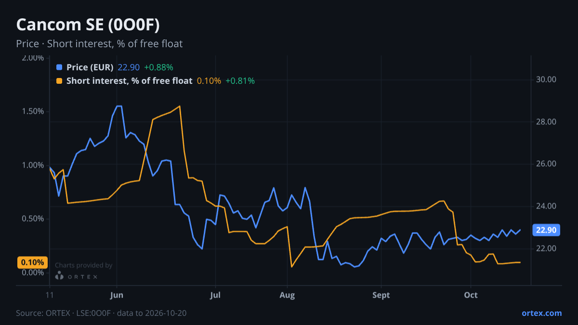Click the Jun label on time axis

click(x=117, y=295)
